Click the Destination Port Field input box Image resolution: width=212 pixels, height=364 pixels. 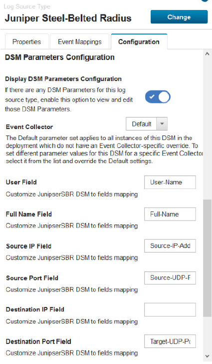point(170,341)
